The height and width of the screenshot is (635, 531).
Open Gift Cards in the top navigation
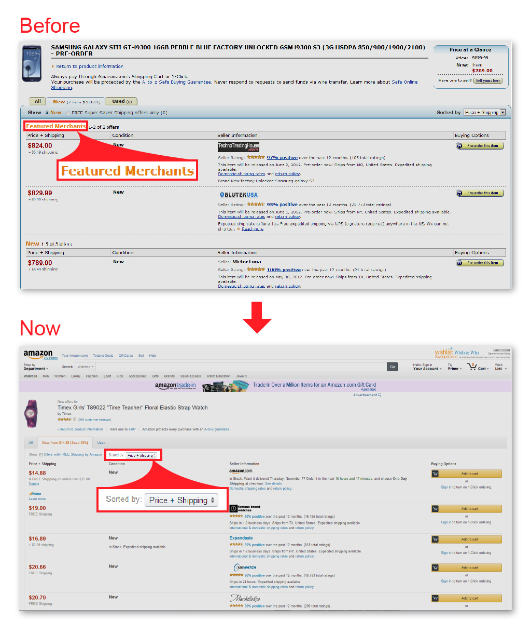(x=126, y=356)
